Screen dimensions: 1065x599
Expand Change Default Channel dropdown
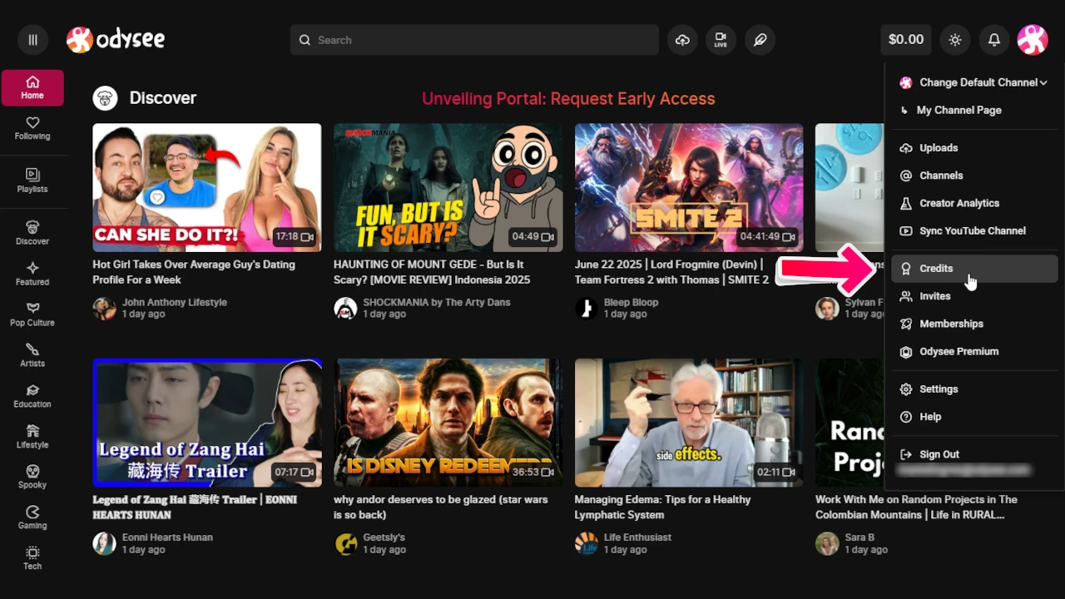[x=973, y=82]
